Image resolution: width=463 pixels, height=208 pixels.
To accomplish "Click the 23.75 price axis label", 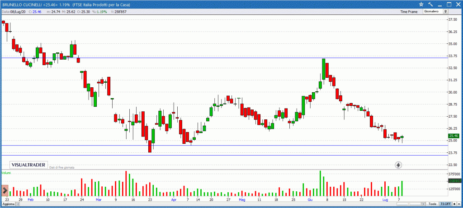I will (x=453, y=153).
